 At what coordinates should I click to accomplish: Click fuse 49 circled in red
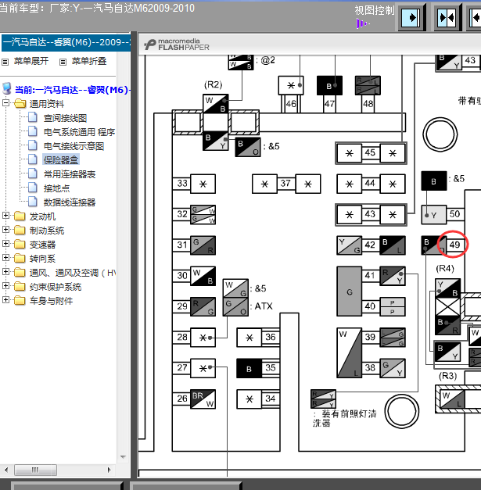(x=454, y=245)
